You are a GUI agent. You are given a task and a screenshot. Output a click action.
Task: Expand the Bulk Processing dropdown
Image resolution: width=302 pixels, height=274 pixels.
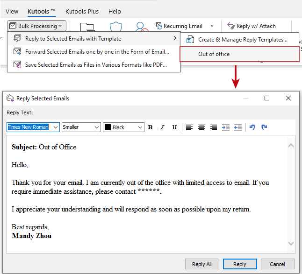tap(36, 26)
